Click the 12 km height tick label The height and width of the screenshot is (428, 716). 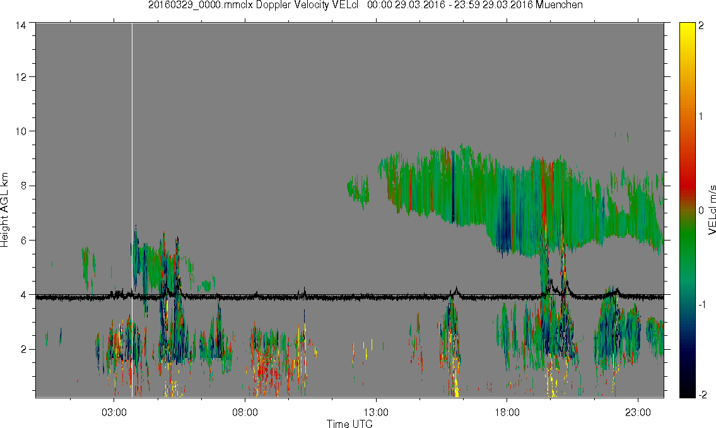click(x=21, y=77)
